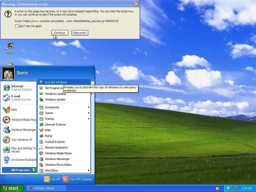
Task: Click the Sonic username text
Action: click(22, 73)
